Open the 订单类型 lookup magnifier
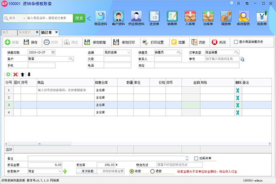 [236, 52]
